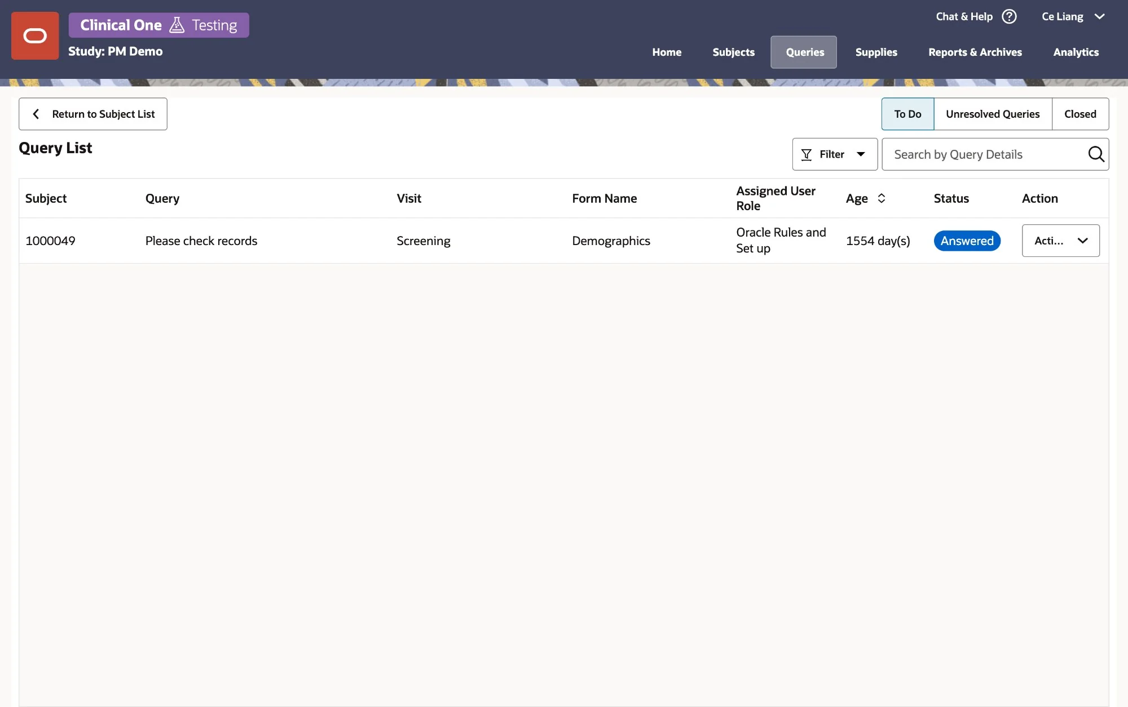Open the Action dropdown for subject 1000049
Viewport: 1128px width, 707px height.
pos(1060,241)
